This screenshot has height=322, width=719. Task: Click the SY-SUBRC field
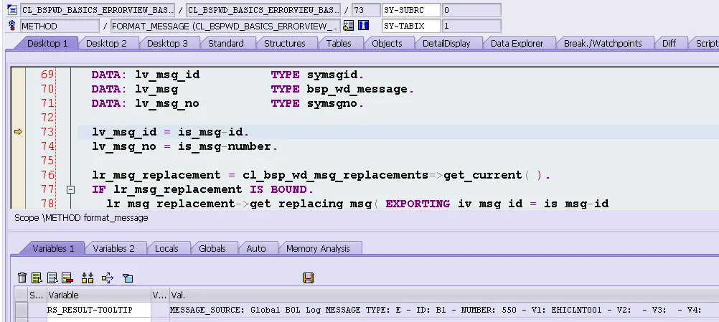[411, 9]
